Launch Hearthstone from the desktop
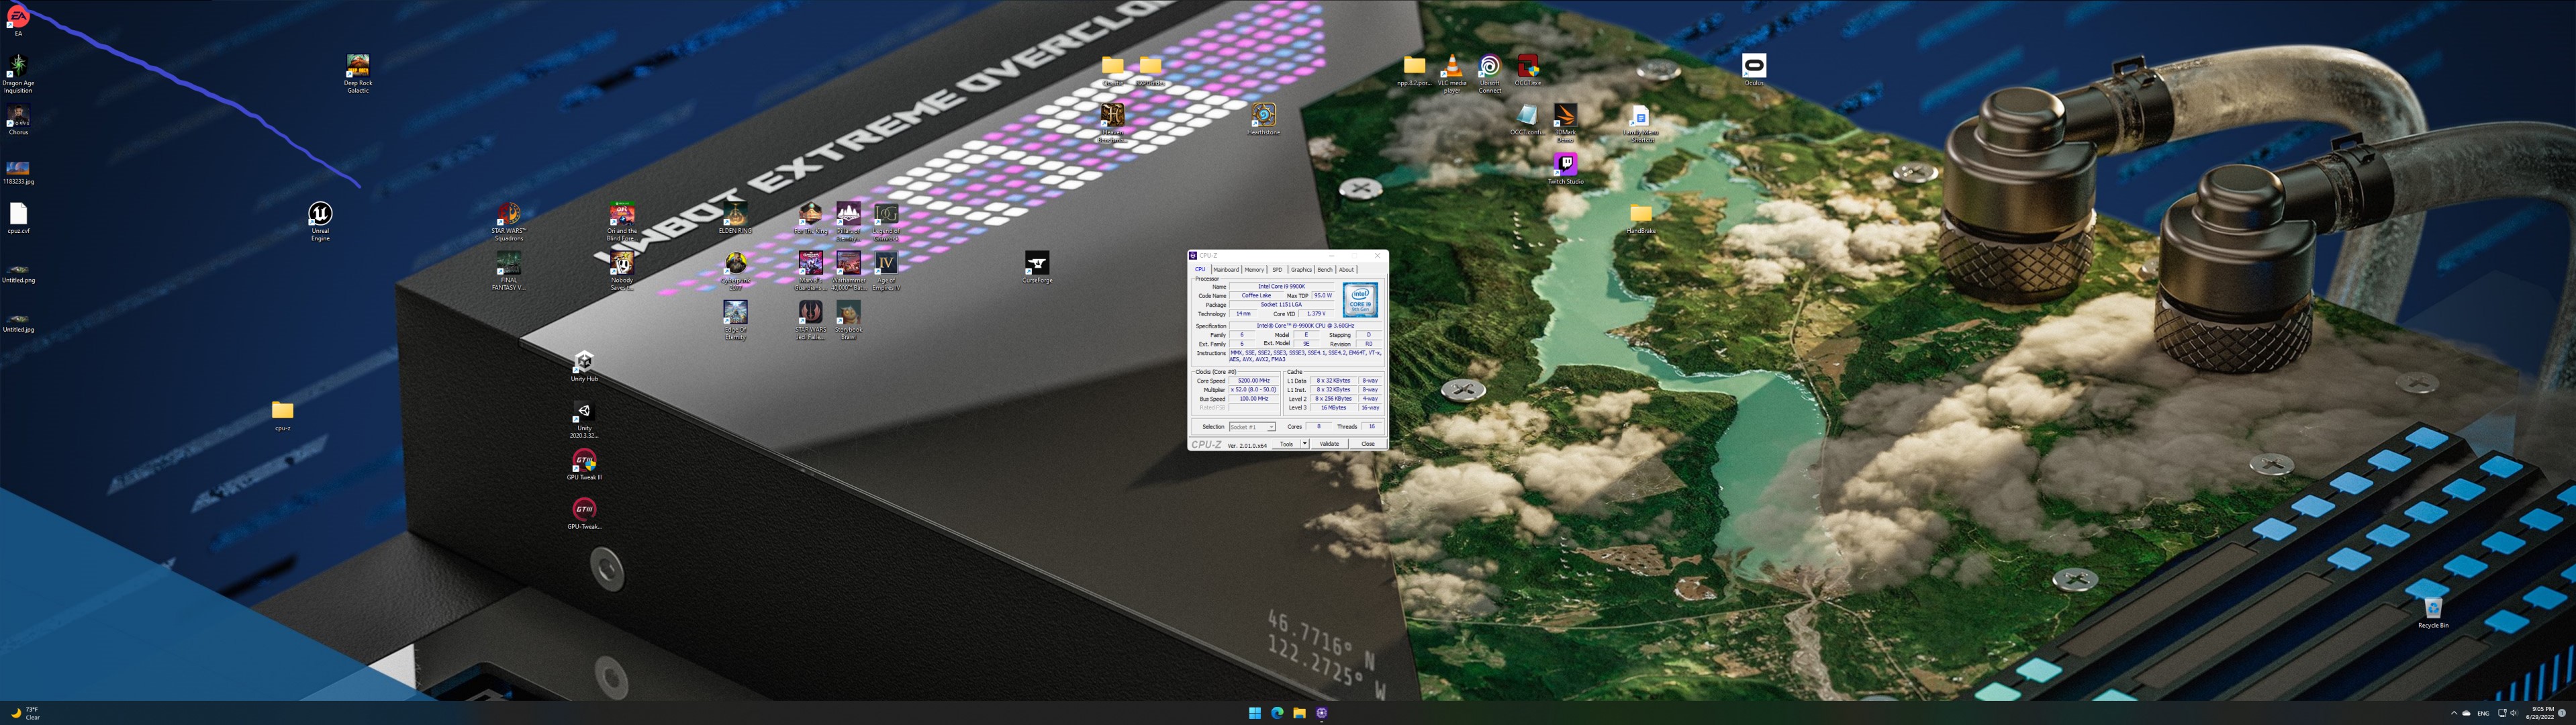The height and width of the screenshot is (725, 2576). click(1263, 119)
